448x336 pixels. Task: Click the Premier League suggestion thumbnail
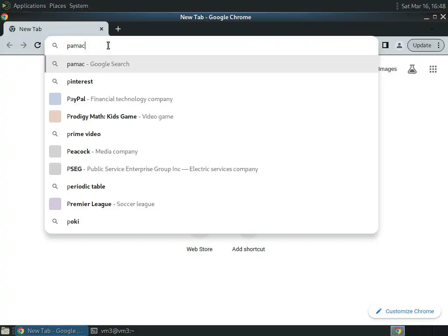coord(55,204)
